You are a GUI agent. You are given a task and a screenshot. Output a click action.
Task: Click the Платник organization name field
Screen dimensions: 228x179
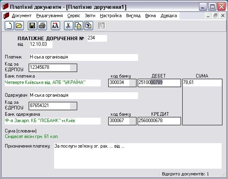tap(84, 57)
